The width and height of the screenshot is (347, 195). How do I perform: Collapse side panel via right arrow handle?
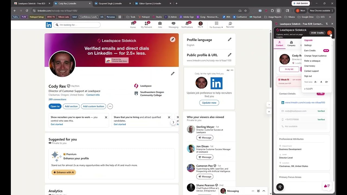coord(269,105)
